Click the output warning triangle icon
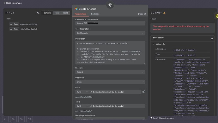This screenshot has height=123, width=218. [164, 13]
